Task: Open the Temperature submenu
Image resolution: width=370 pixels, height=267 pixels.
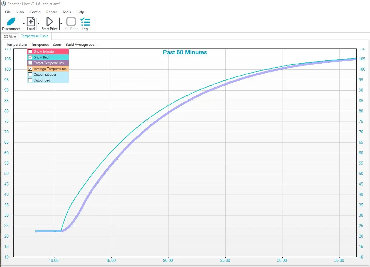Action: click(x=17, y=45)
